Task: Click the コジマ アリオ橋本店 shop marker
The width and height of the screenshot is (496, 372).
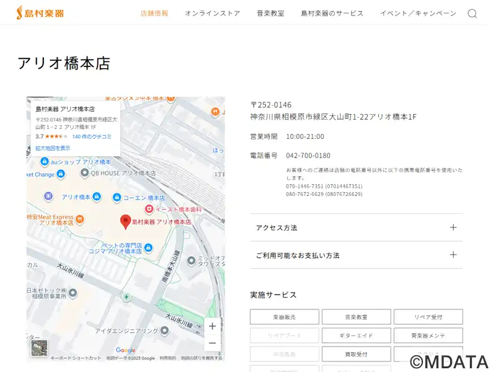Action: point(148,249)
